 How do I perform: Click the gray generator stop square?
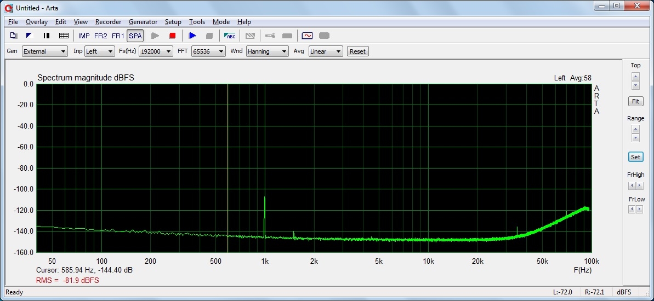point(209,36)
